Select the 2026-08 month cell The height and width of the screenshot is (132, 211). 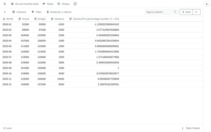(7, 62)
